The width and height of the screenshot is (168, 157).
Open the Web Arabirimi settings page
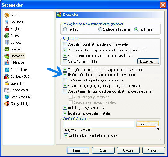[21, 97]
